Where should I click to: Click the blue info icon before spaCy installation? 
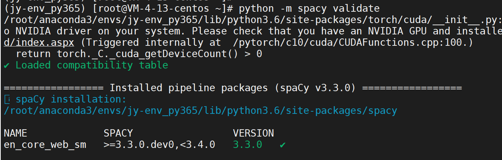[6, 99]
